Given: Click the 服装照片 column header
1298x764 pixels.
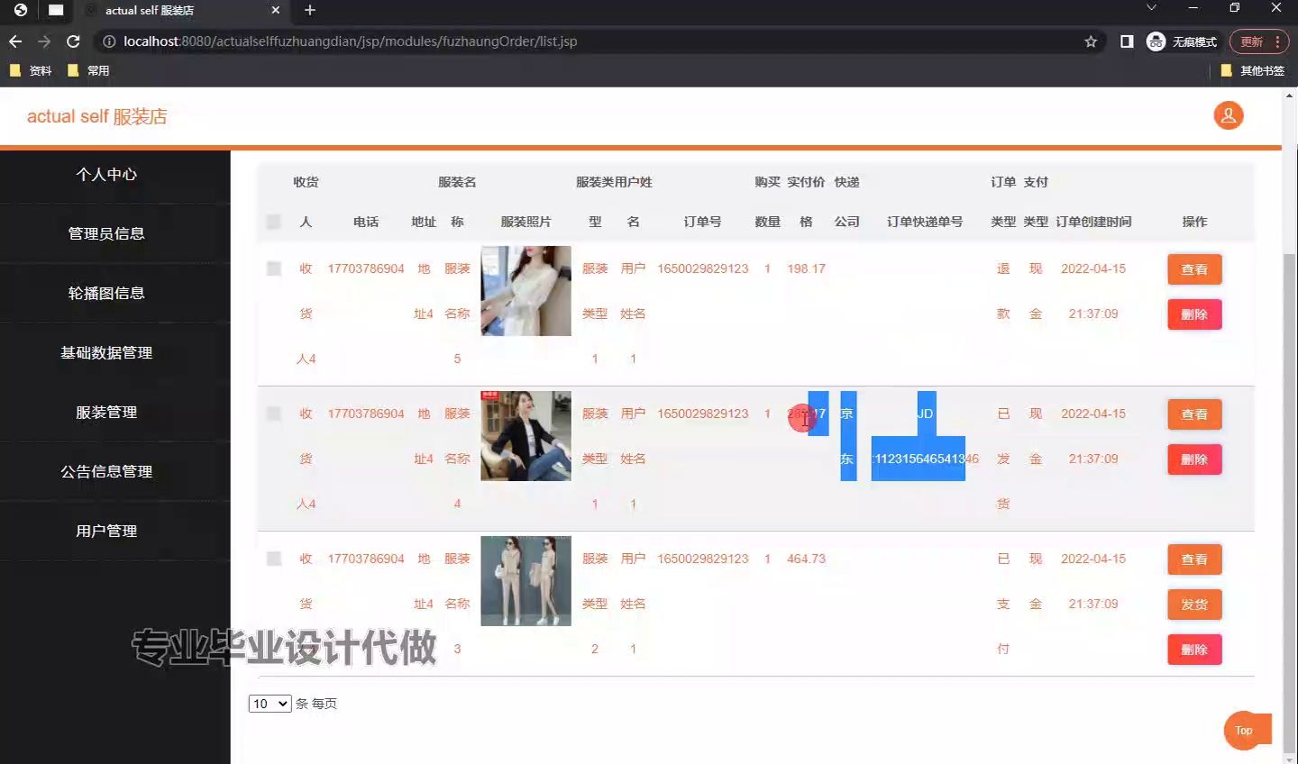Looking at the screenshot, I should [526, 222].
